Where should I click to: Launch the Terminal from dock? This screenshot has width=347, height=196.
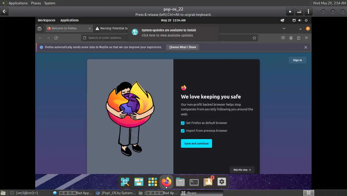[x=194, y=182]
